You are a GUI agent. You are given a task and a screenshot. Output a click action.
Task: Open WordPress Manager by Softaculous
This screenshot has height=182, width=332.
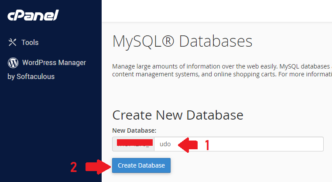coord(47,69)
